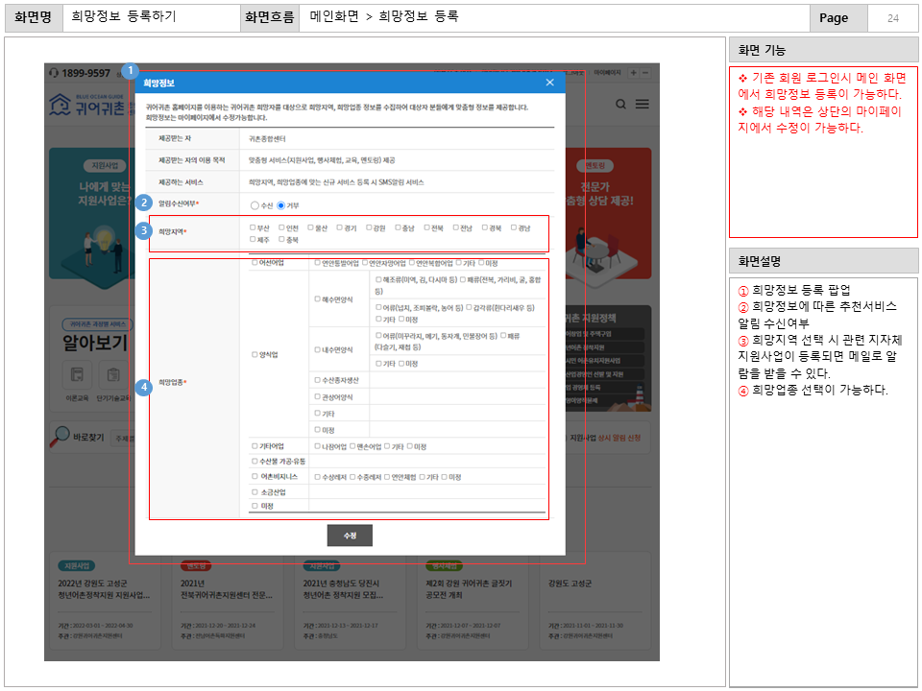
Task: Click the 바로찾기 magnifier icon
Action: (x=61, y=433)
